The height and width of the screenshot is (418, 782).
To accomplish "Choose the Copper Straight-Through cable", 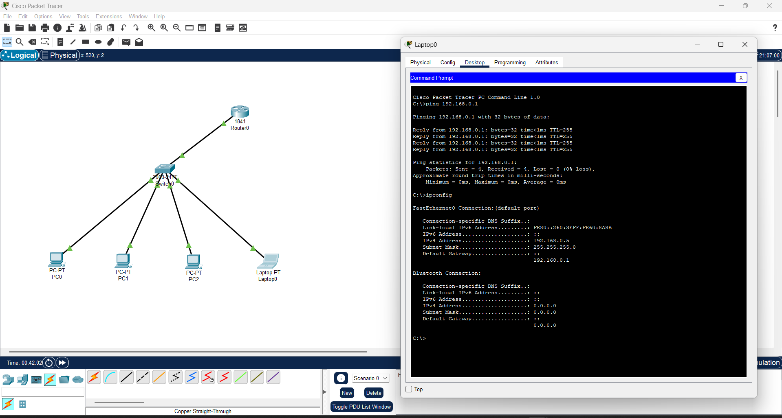I will pyautogui.click(x=127, y=377).
